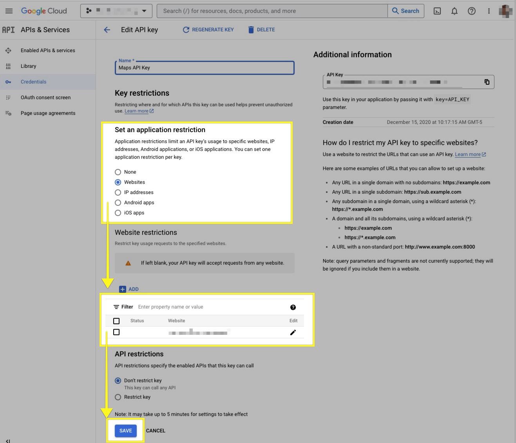Open the help question mark menu
Screen dimensions: 516x443
472,11
